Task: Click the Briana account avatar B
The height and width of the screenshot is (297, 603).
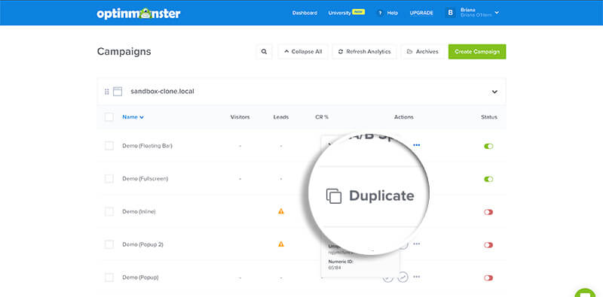Action: [x=450, y=13]
